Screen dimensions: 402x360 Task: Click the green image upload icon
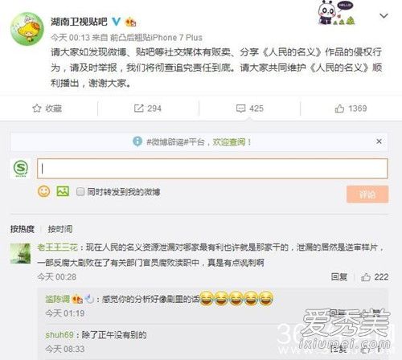click(x=63, y=191)
